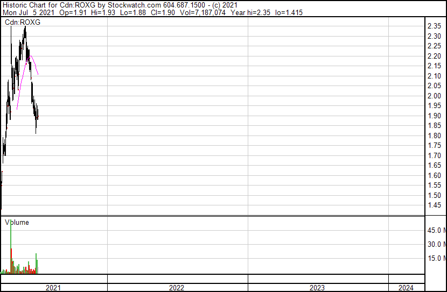
Task: Click the 1.85 price axis value
Action: click(434, 125)
